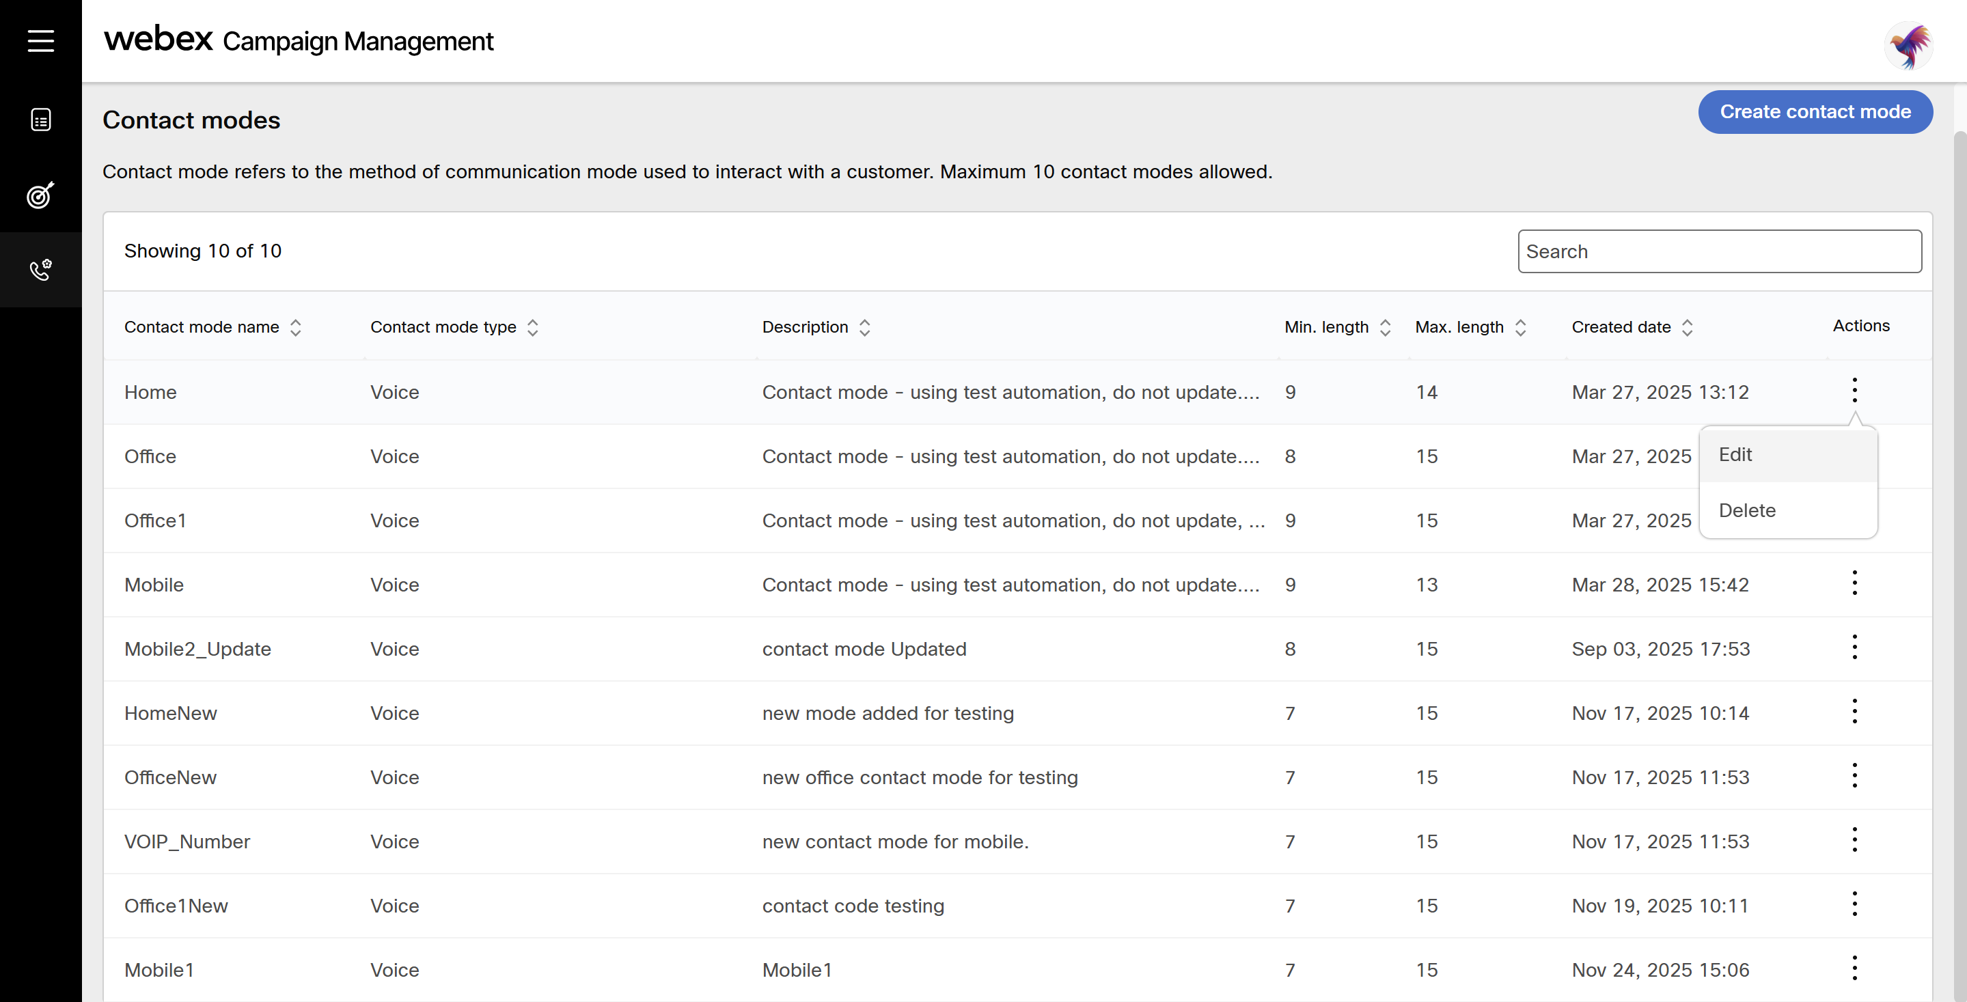The width and height of the screenshot is (1967, 1002).
Task: Open the user profile avatar
Action: [1908, 45]
